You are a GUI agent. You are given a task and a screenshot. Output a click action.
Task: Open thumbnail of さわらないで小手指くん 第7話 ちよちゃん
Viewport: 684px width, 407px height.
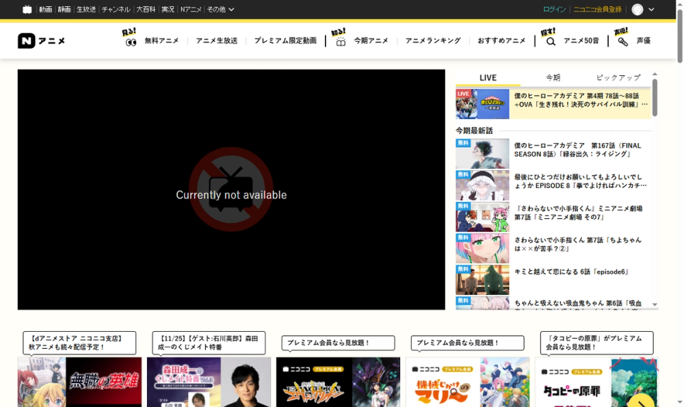click(482, 248)
